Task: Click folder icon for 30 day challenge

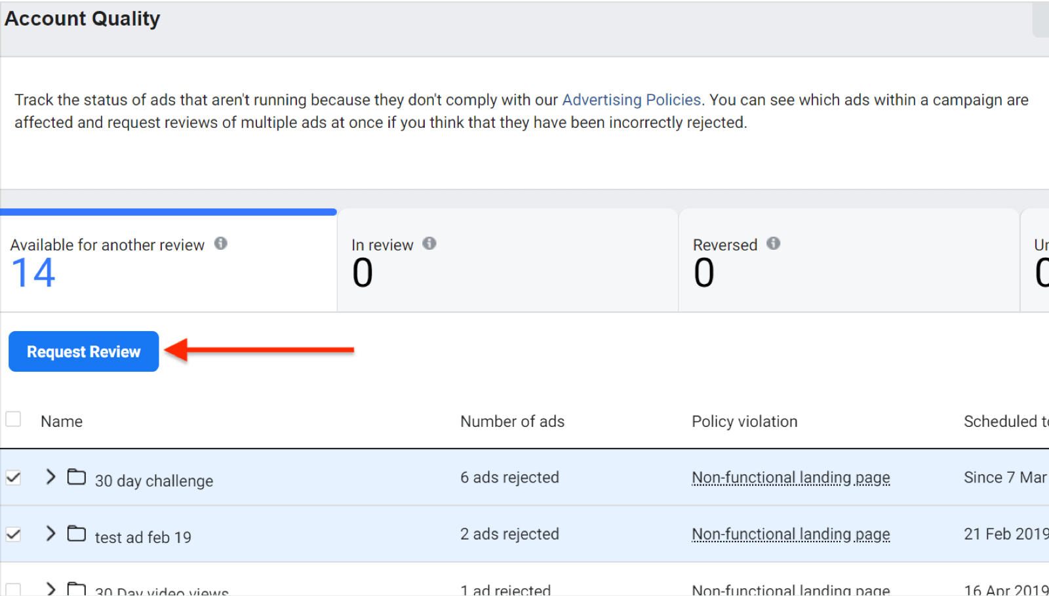Action: pos(77,477)
